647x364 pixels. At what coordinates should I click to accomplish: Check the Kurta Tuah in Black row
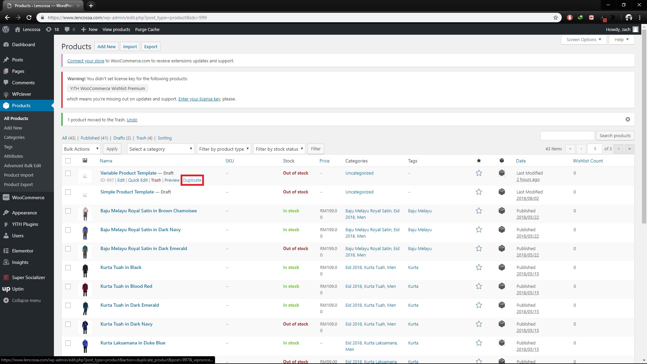click(68, 268)
